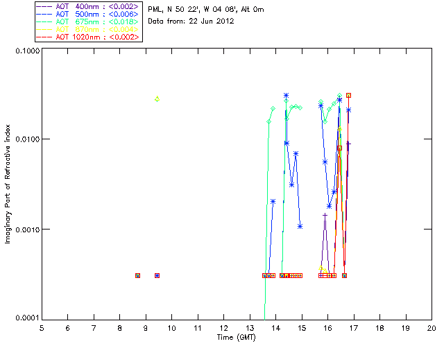Click the "Time (GMT)" axis label

coord(237,338)
